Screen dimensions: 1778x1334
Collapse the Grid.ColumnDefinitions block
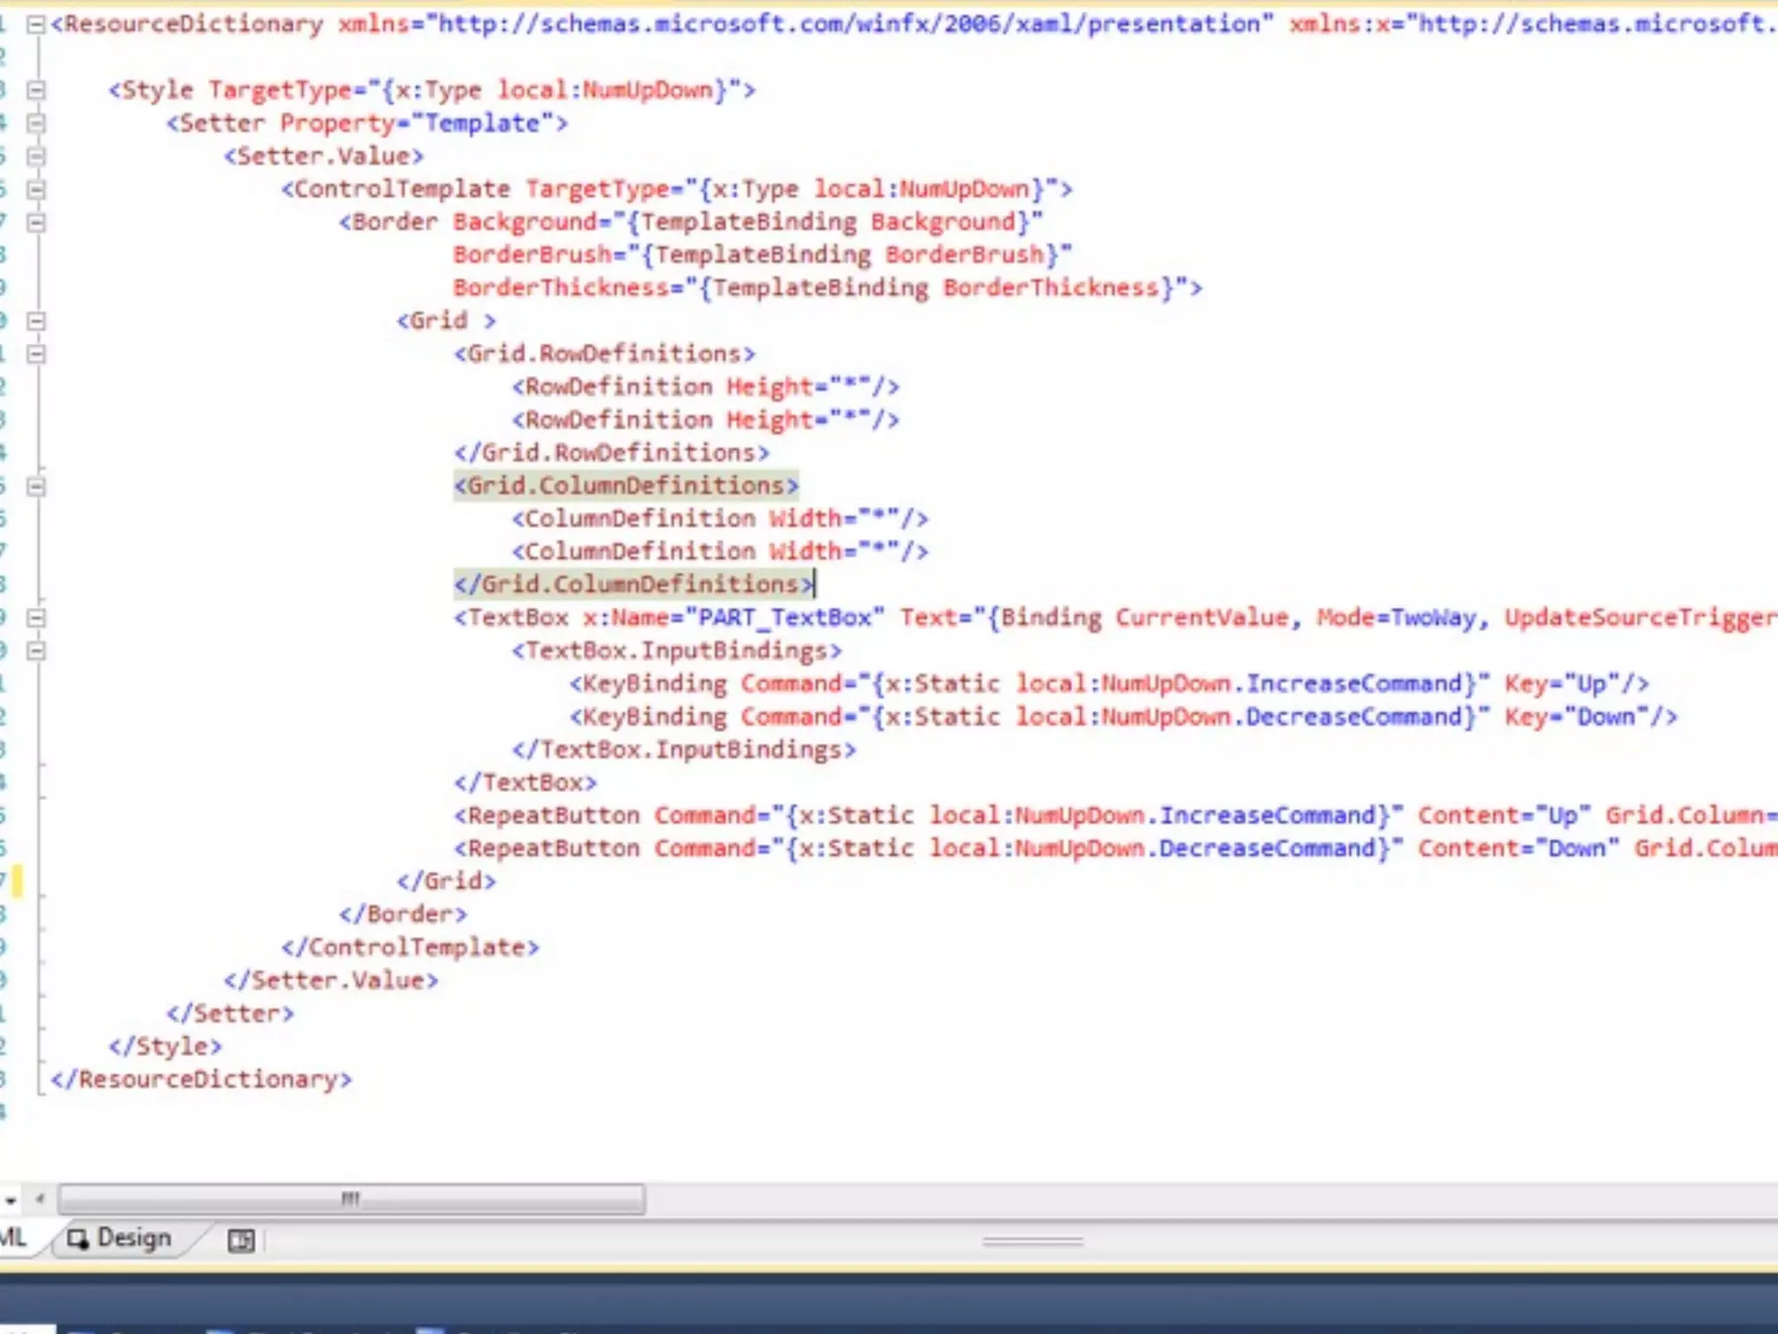click(x=36, y=486)
